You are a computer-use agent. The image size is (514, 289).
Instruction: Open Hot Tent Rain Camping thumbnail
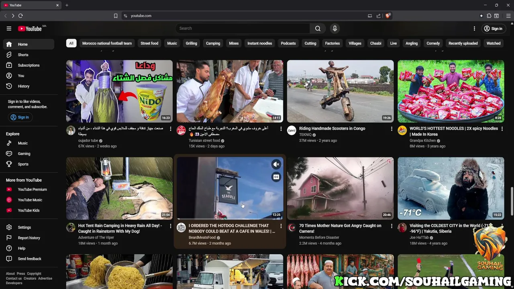(x=119, y=188)
